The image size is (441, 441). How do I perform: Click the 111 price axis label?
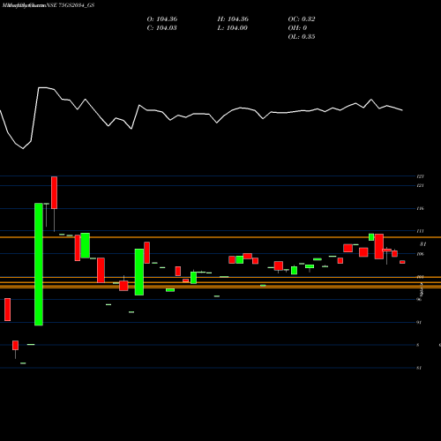(420, 231)
